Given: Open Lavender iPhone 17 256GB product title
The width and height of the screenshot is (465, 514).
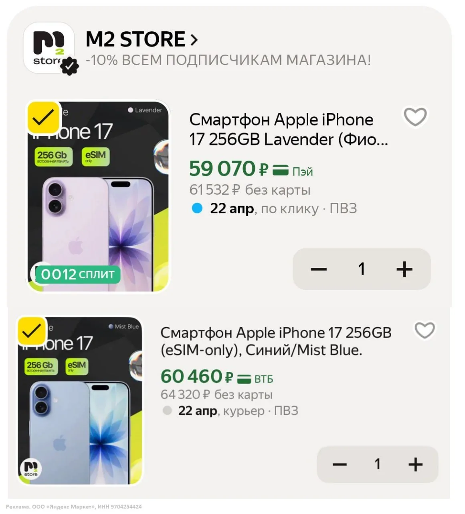Looking at the screenshot, I should 289,129.
